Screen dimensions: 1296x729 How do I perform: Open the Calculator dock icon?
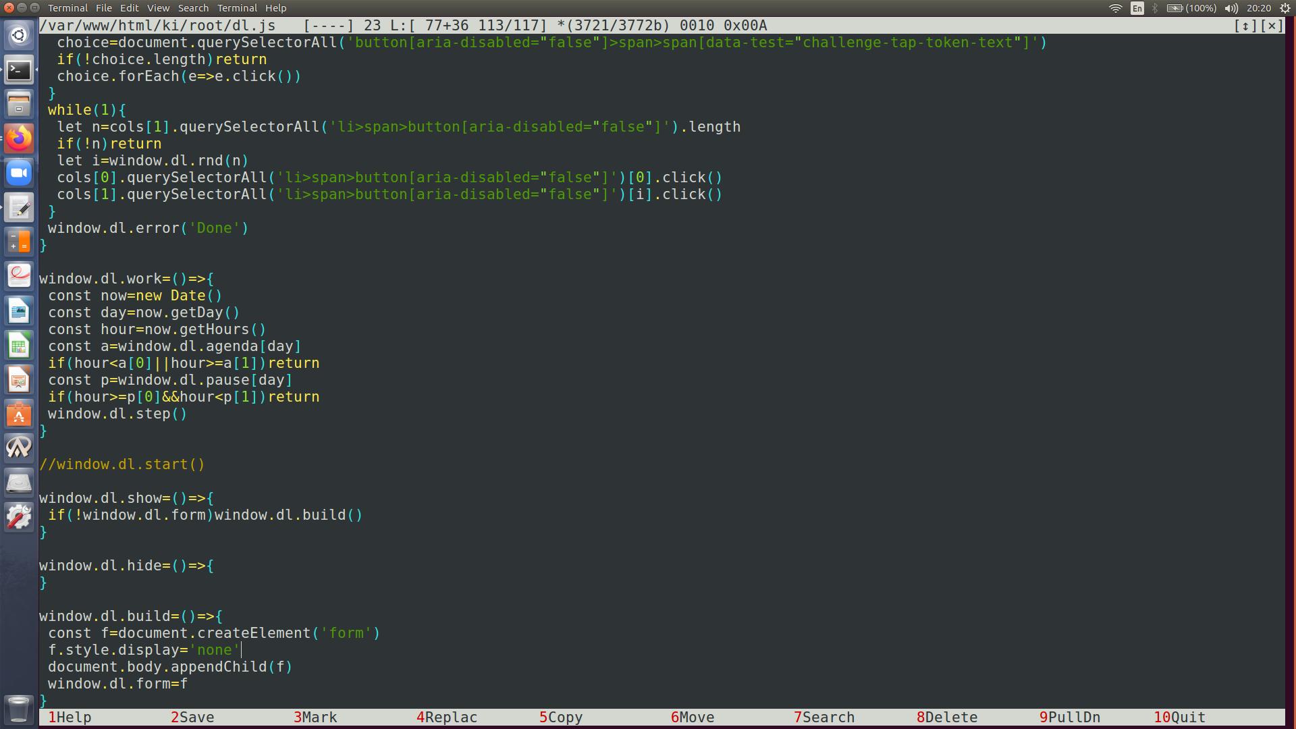[x=19, y=242]
